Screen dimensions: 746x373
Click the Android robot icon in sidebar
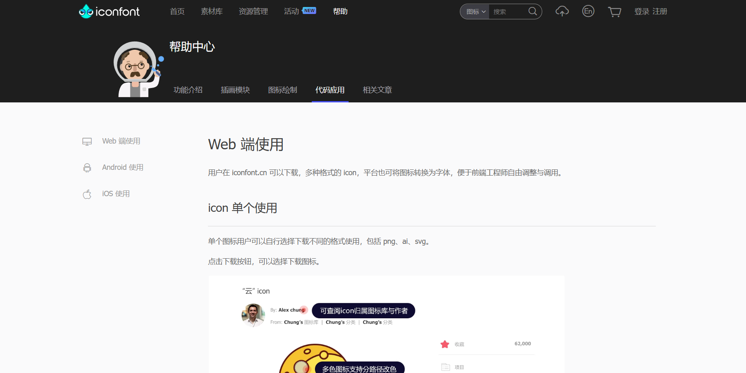pos(87,168)
